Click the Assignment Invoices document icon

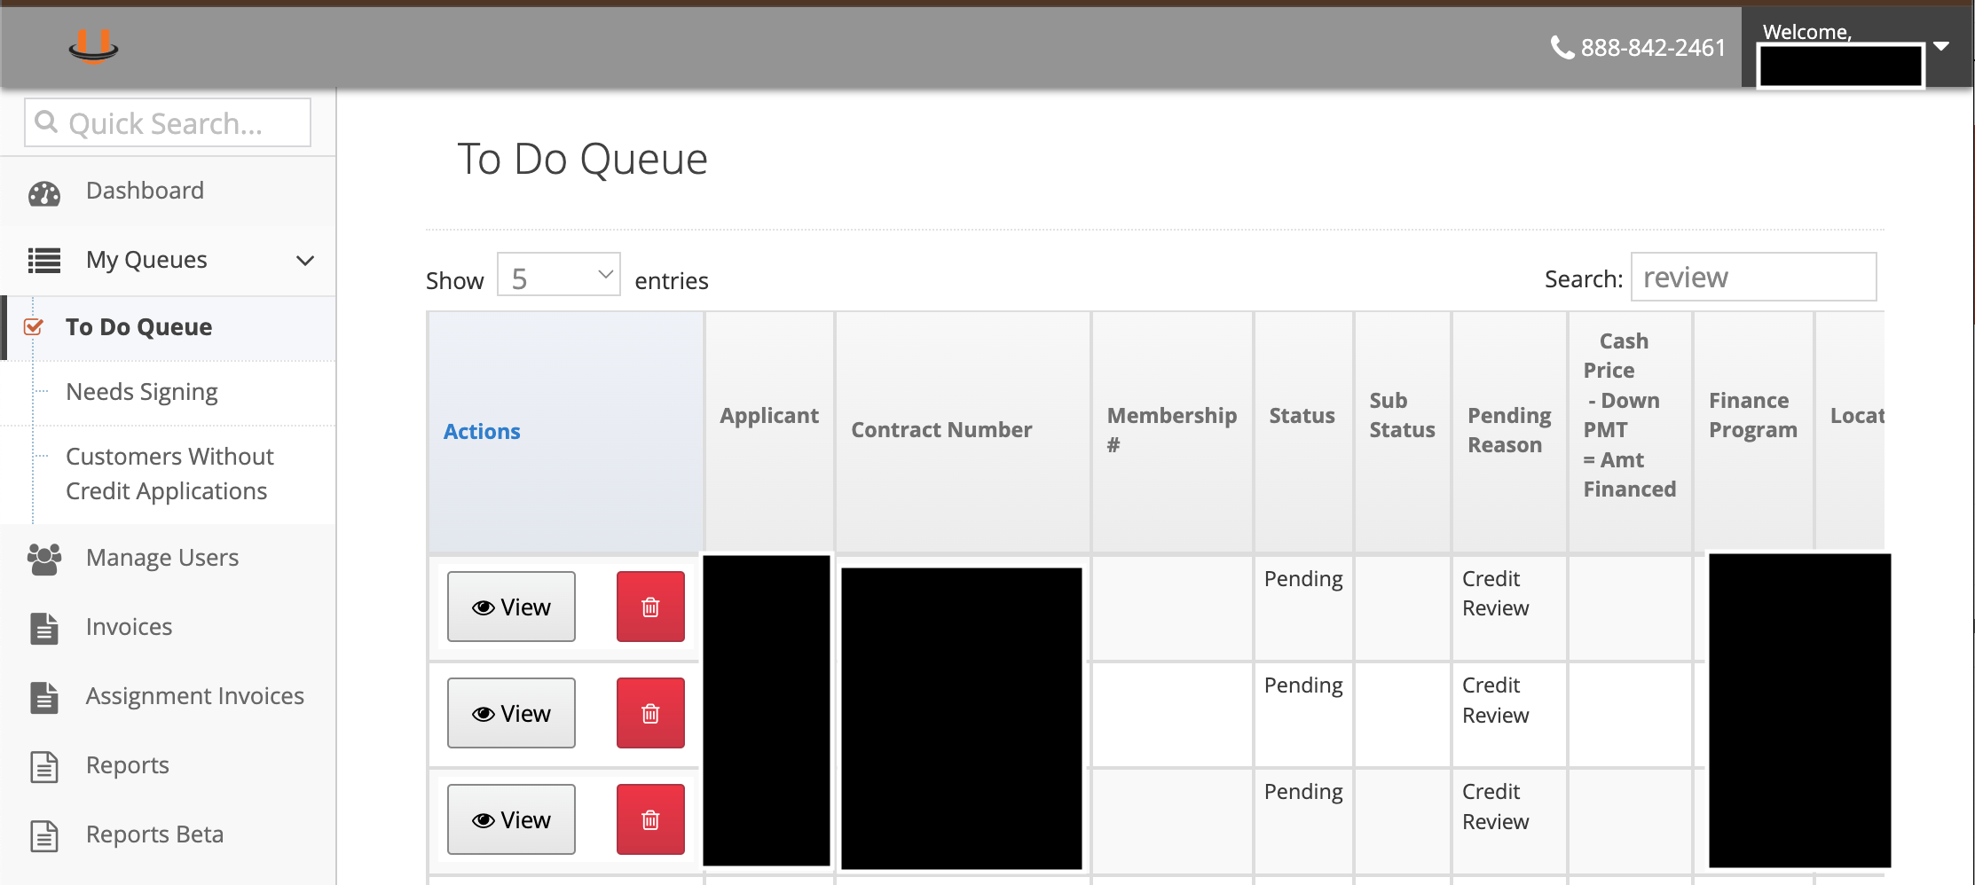44,697
